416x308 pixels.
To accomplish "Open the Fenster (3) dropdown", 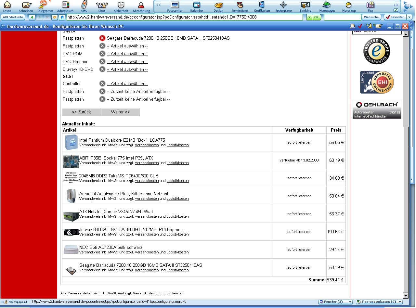I will [x=335, y=302].
